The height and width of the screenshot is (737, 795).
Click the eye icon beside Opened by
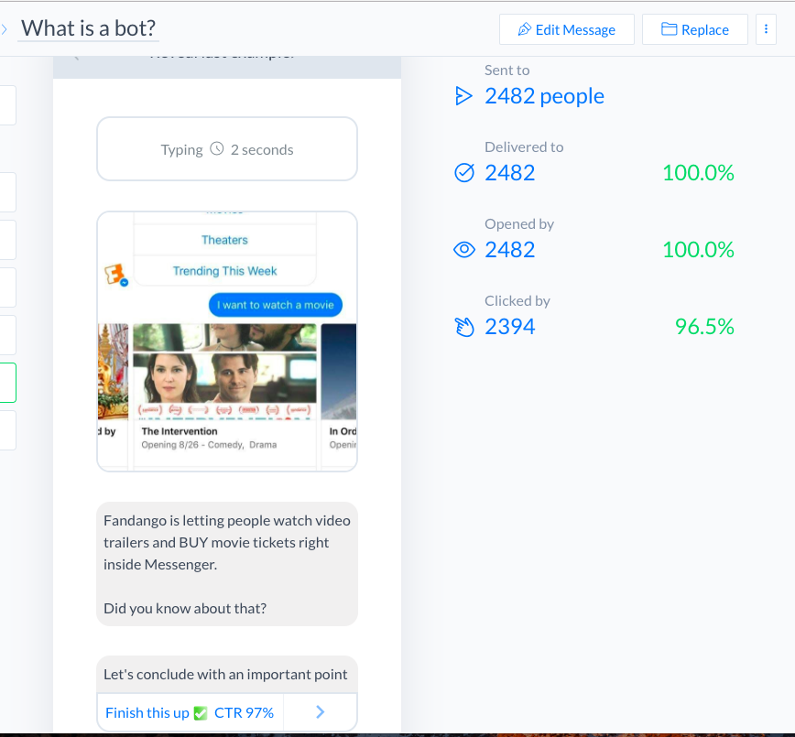coord(464,250)
